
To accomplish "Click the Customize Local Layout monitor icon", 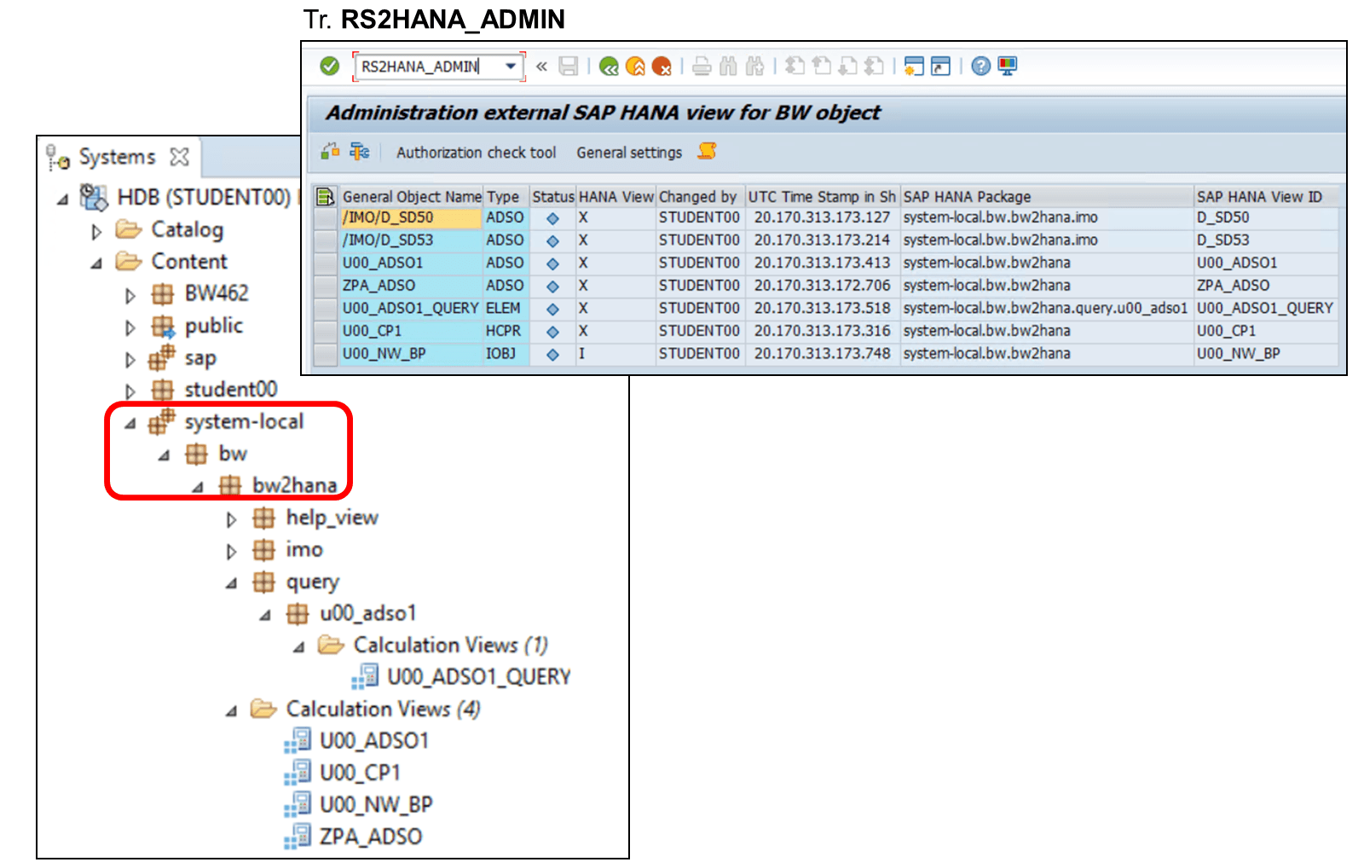I will pos(1008,66).
